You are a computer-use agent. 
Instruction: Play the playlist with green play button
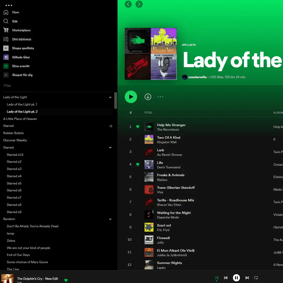(x=131, y=97)
